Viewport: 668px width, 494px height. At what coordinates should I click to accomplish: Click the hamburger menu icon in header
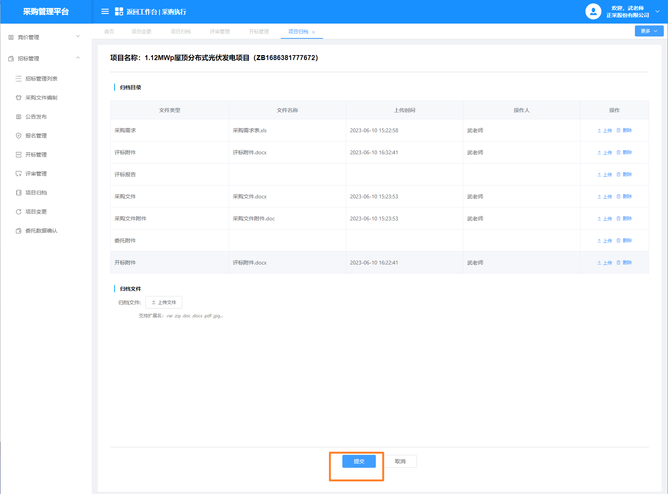click(x=105, y=12)
